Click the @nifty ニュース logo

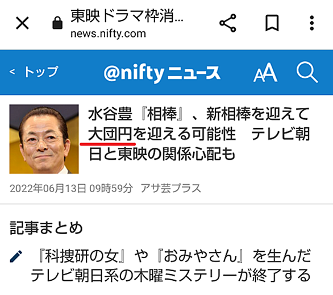coord(162,72)
